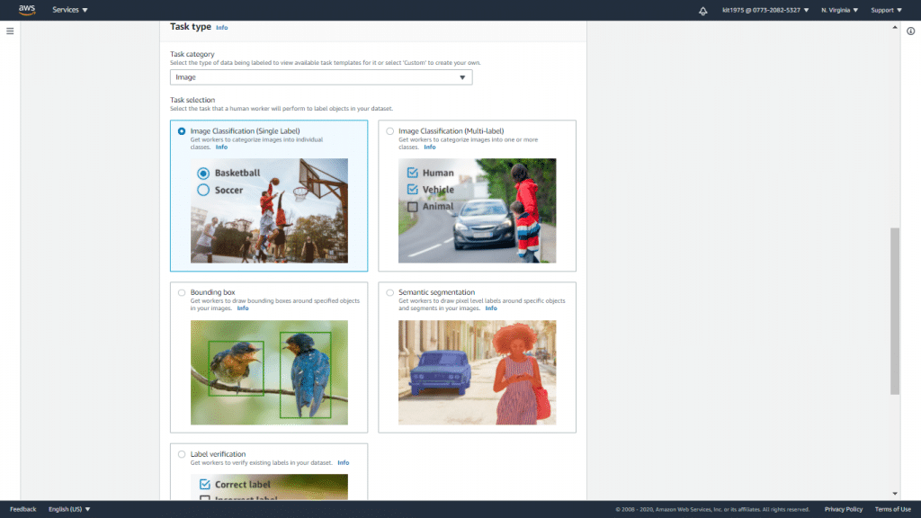Viewport: 921px width, 518px height.
Task: Click the semantic segmentation sample image
Action: (x=477, y=372)
